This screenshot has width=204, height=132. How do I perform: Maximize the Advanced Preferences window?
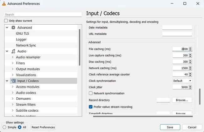pos(185,3)
